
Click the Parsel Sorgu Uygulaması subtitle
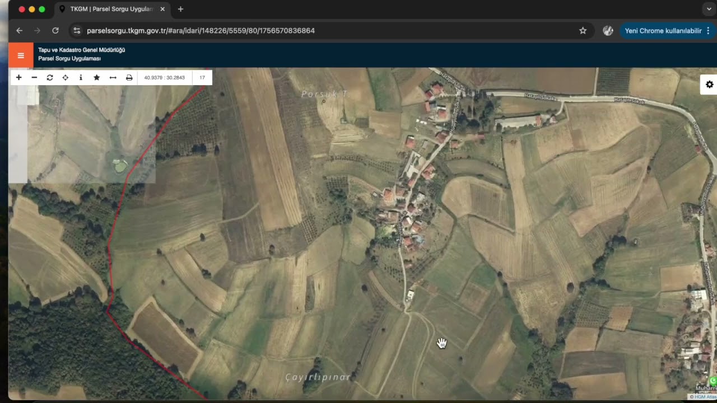[69, 59]
